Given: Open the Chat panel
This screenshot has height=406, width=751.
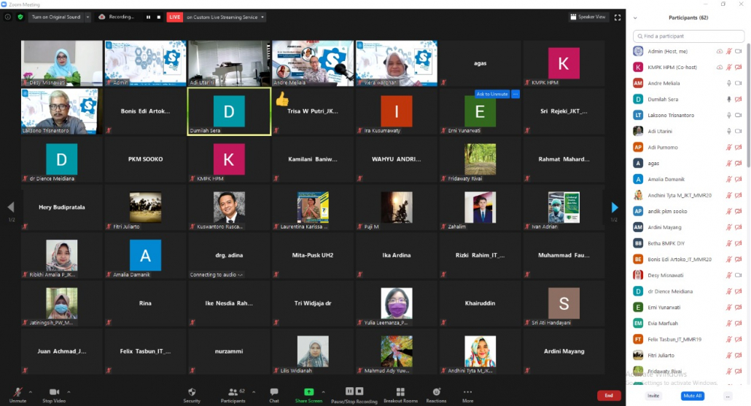Looking at the screenshot, I should pos(273,394).
